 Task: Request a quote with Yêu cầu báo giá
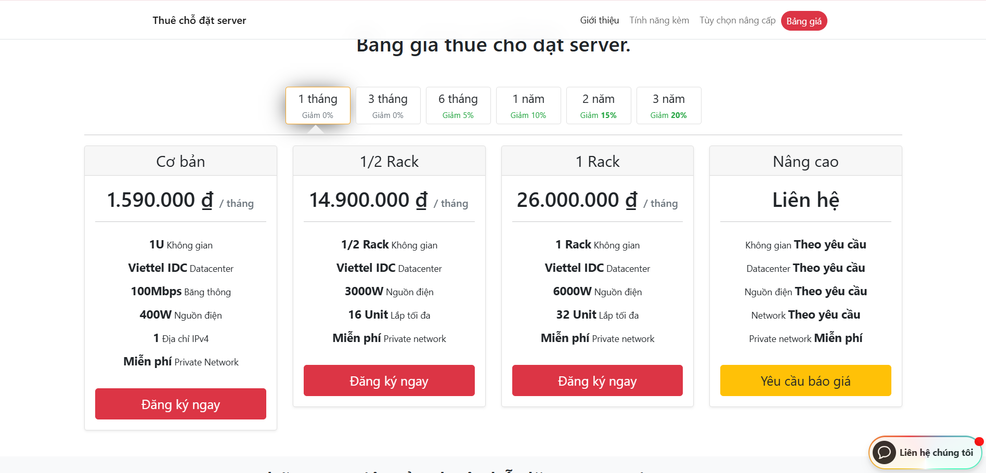(806, 380)
